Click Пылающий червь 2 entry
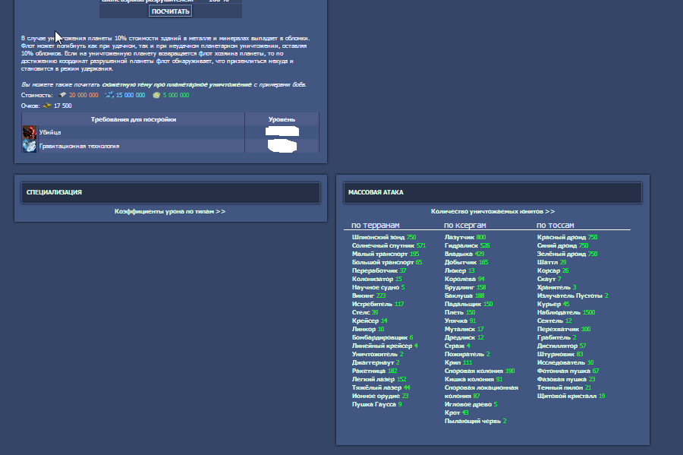Image resolution: width=683 pixels, height=455 pixels. [x=475, y=421]
